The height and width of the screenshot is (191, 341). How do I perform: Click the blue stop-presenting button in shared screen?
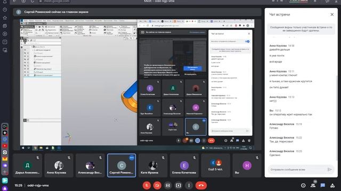click(x=192, y=68)
